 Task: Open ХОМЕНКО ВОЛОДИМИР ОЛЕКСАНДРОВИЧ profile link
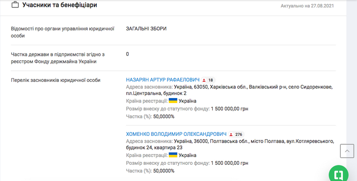[x=176, y=134]
